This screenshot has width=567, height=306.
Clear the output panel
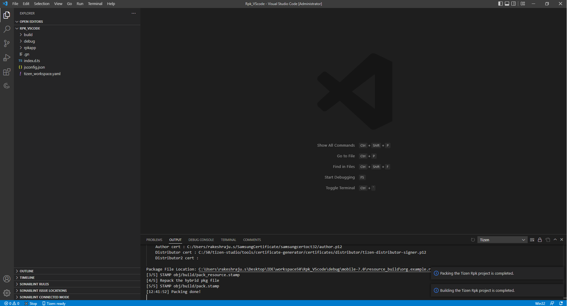[x=532, y=240]
